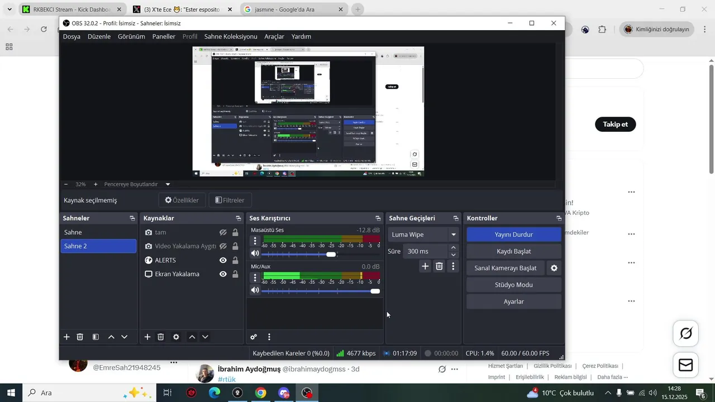
Task: Open Windows Start menu
Action: point(11,393)
